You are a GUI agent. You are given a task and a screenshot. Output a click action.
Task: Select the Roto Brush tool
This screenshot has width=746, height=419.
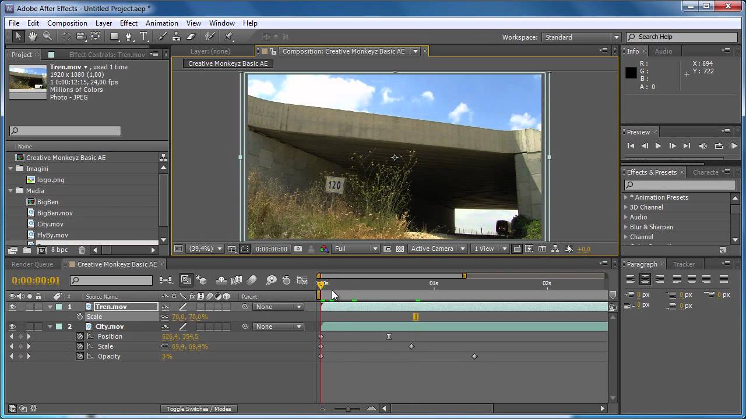tap(210, 36)
